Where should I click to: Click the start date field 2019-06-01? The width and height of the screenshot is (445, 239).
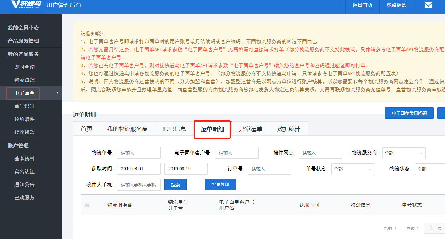pyautogui.click(x=139, y=169)
